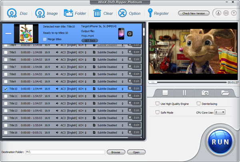Click the email envelope icon
240x162 pixels.
click(x=226, y=13)
